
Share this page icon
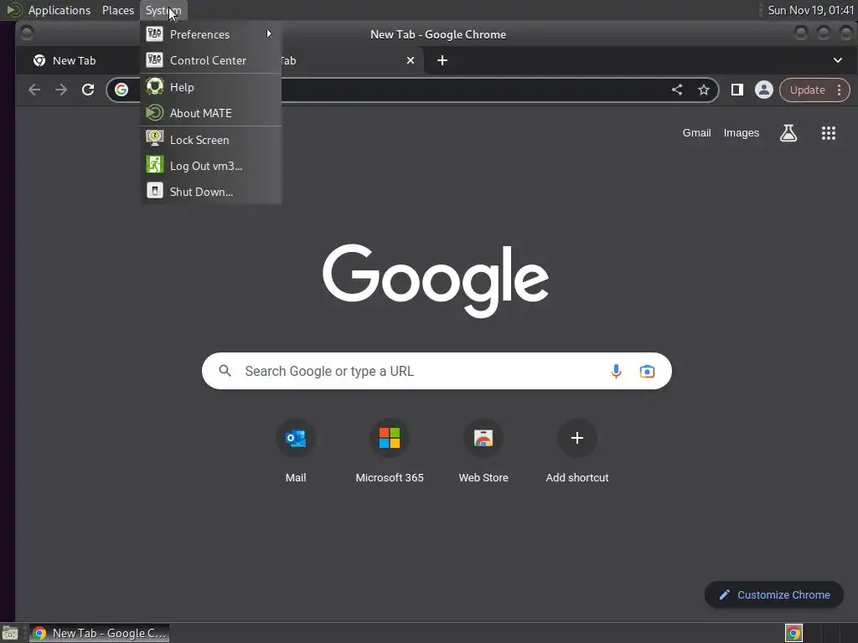coord(677,90)
